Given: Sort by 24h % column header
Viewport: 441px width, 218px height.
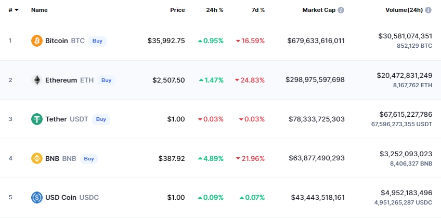Looking at the screenshot, I should tap(215, 10).
